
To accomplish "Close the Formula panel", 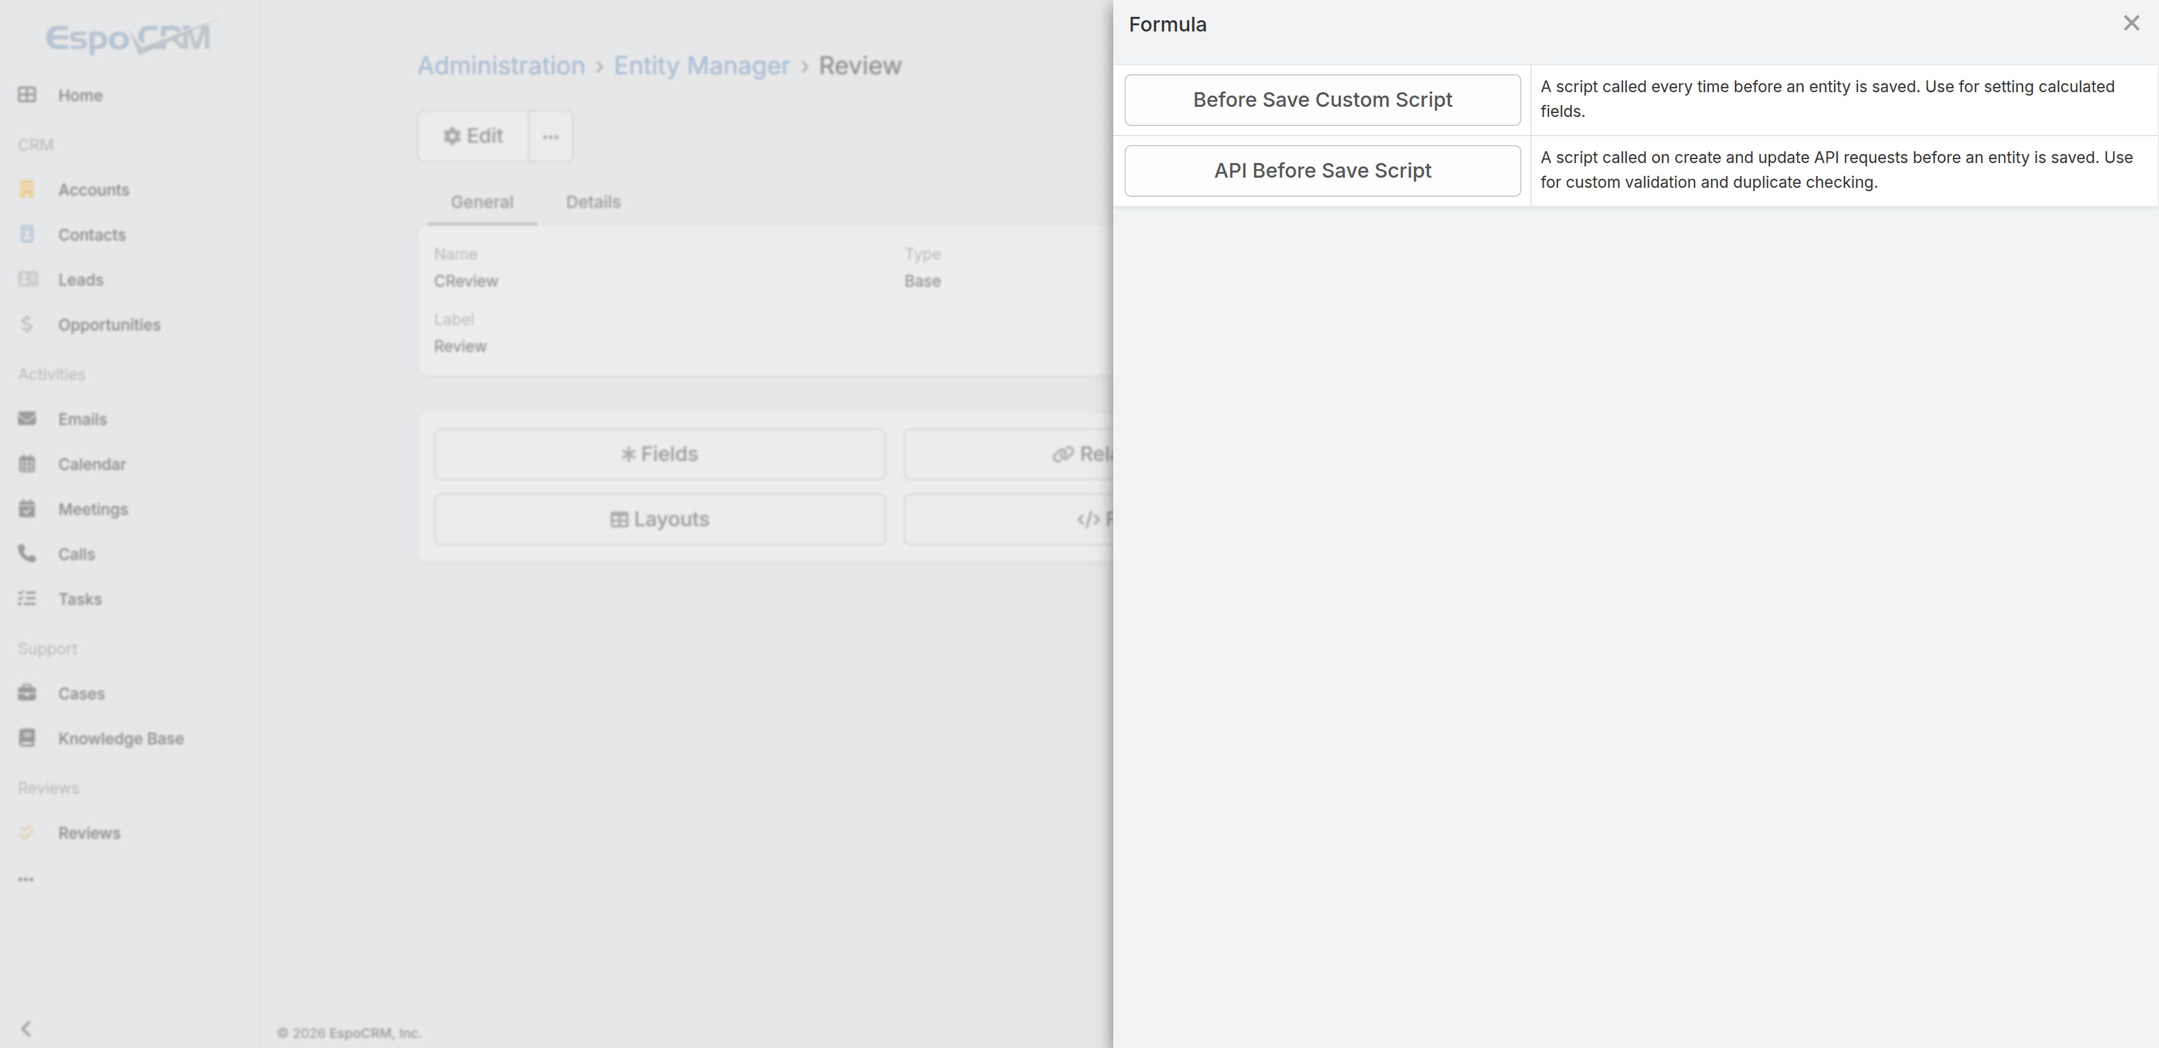I will coord(2131,24).
